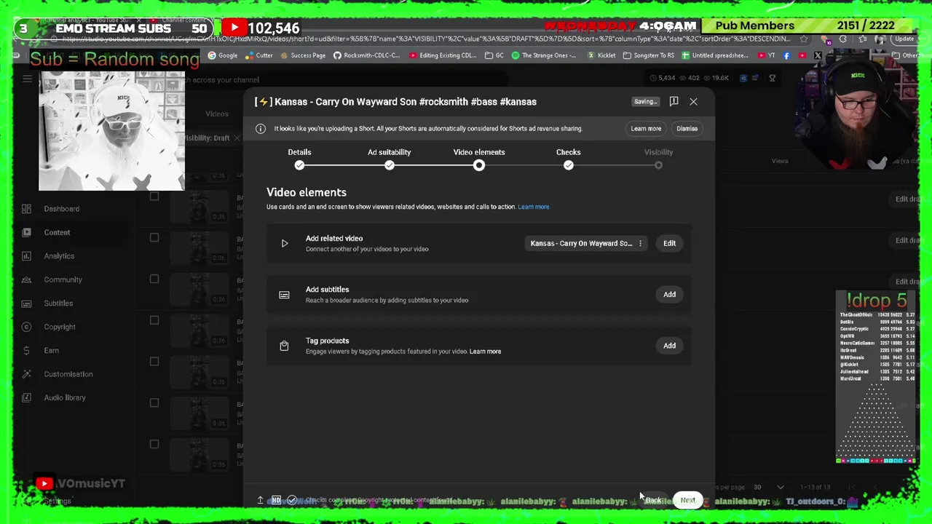Click the play icon beside Add related video
The height and width of the screenshot is (524, 932).
pyautogui.click(x=285, y=244)
